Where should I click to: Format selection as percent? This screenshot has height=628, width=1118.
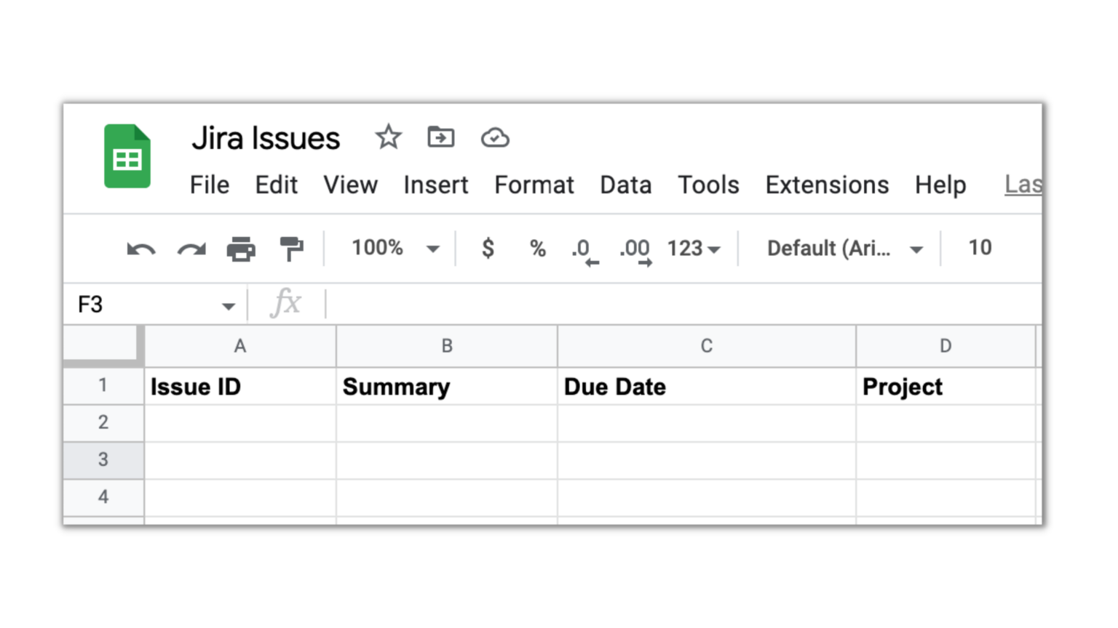click(x=537, y=249)
